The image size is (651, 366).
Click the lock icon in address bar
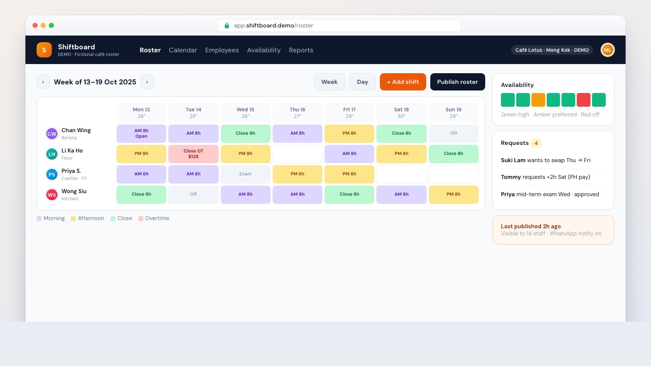[x=227, y=25]
